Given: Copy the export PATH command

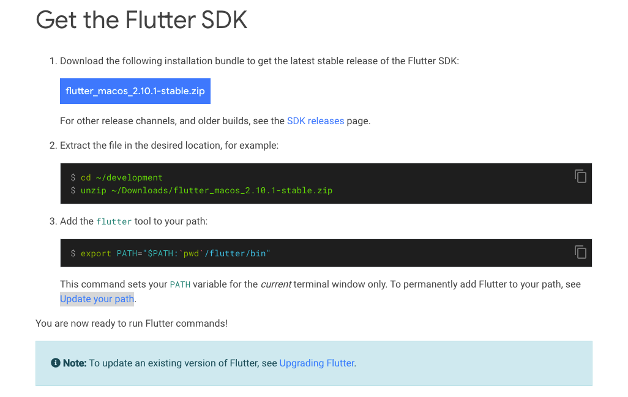Looking at the screenshot, I should click(x=580, y=252).
